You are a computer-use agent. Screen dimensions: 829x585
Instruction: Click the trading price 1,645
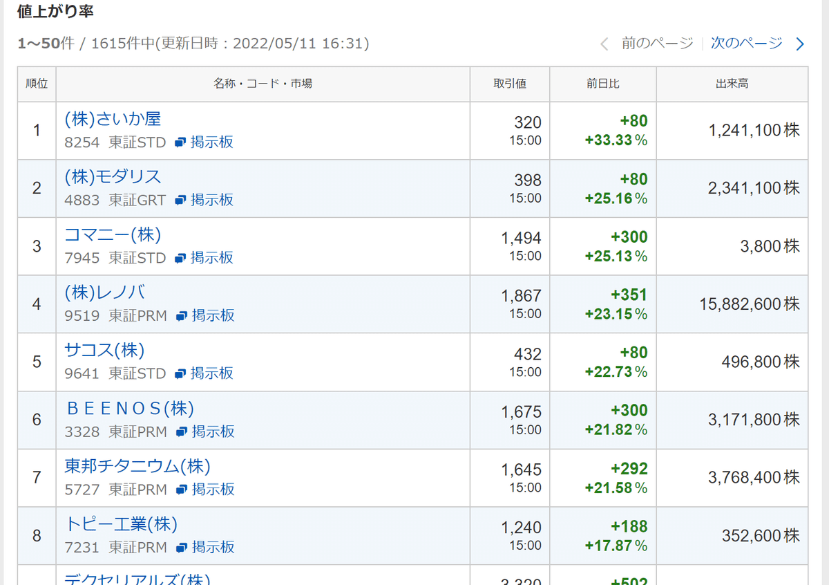coord(521,470)
